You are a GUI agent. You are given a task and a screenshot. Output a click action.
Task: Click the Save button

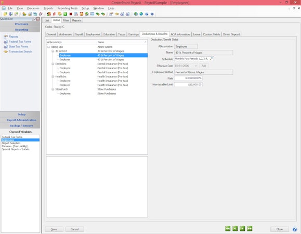pos(54,229)
